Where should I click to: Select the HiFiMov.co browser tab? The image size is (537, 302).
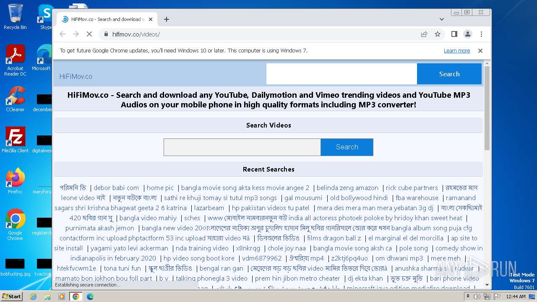[x=107, y=19]
